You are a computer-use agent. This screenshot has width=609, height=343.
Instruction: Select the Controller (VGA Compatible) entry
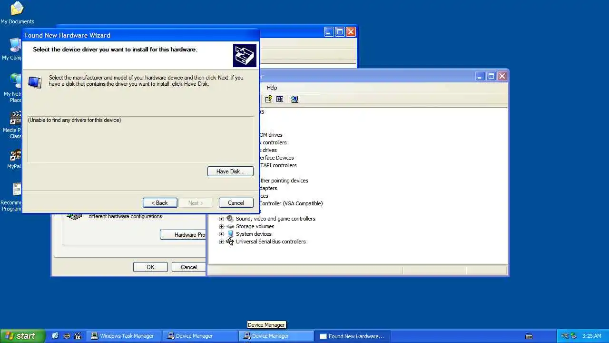pos(291,203)
